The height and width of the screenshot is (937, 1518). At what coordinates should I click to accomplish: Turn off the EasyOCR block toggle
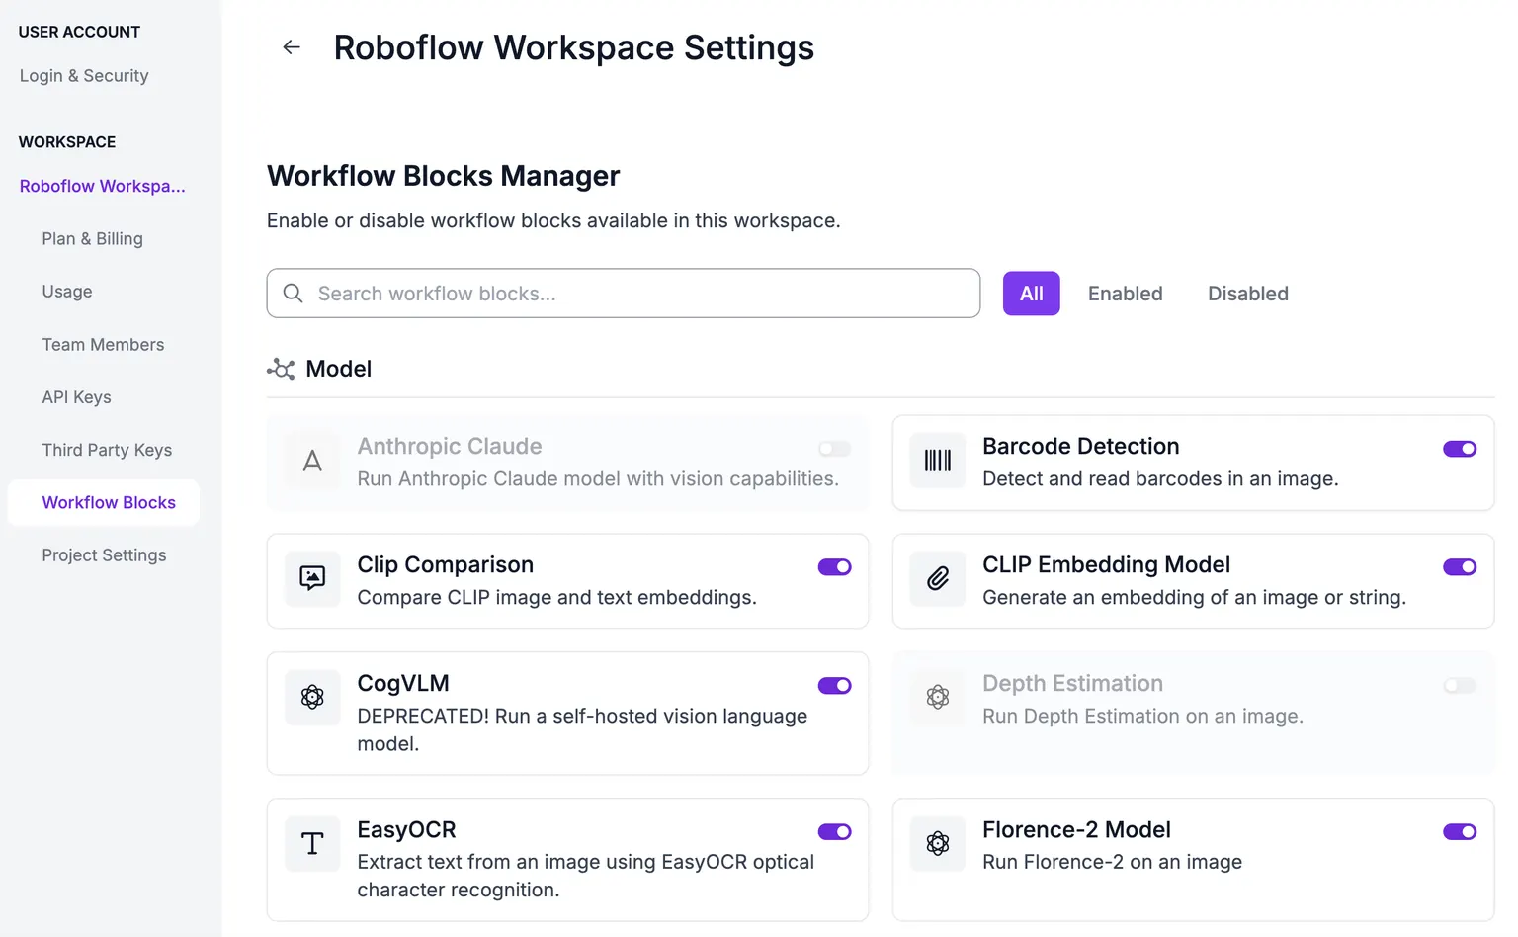835,832
